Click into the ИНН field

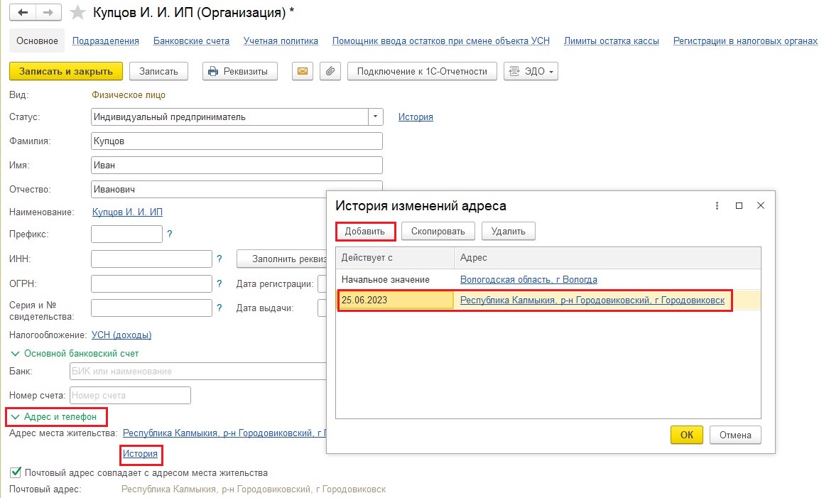[x=151, y=259]
